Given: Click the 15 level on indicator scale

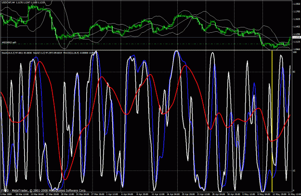Looking at the screenshot, I should [294, 170].
